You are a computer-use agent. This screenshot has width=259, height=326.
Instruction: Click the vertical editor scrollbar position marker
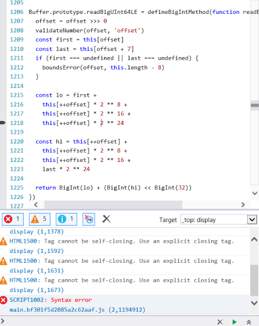tap(255, 105)
